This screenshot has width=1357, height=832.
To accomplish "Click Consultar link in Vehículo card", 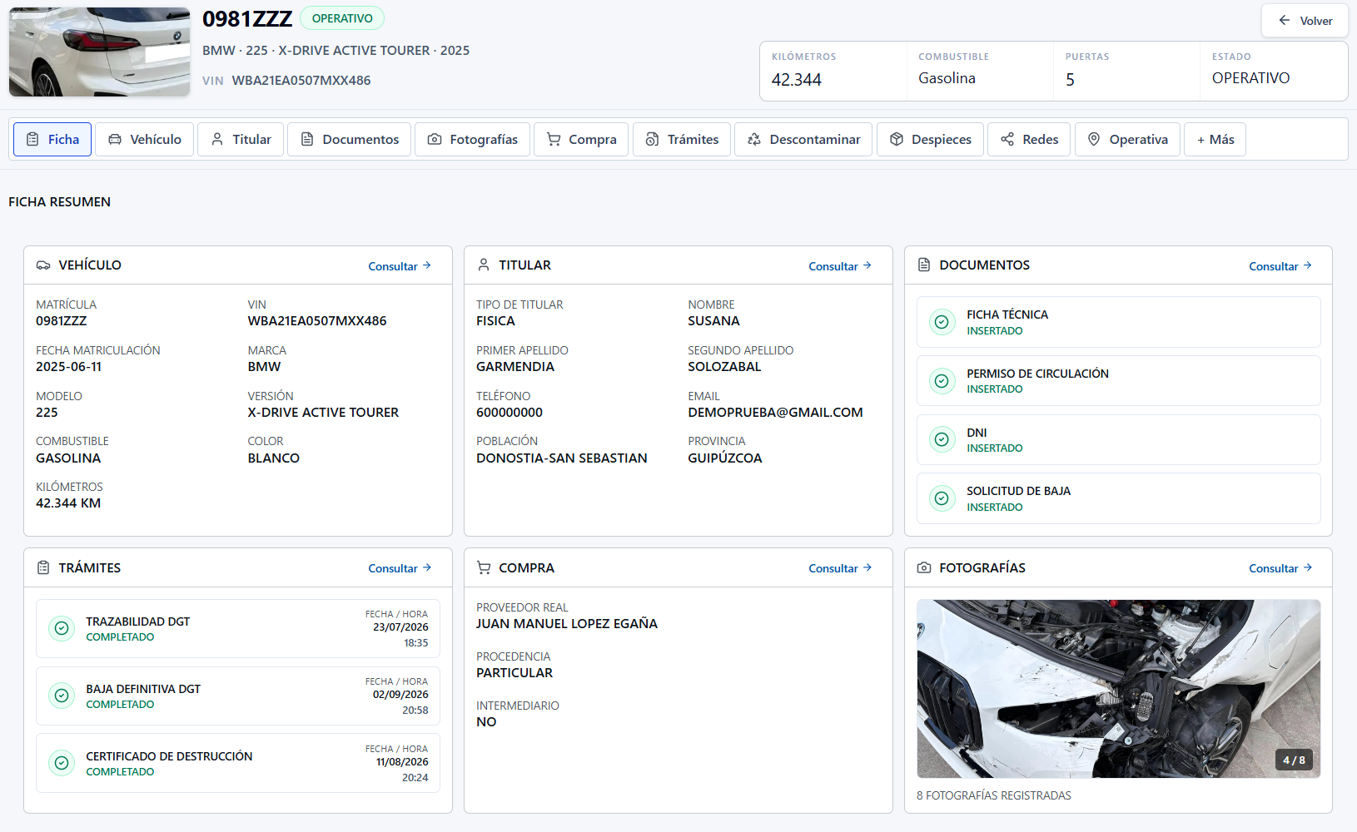I will pyautogui.click(x=400, y=266).
